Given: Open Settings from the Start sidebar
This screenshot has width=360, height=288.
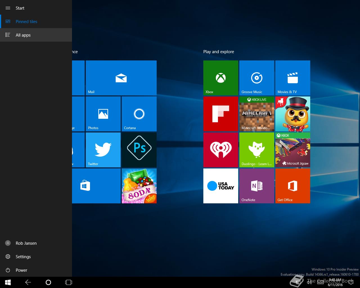Looking at the screenshot, I should tap(36, 256).
